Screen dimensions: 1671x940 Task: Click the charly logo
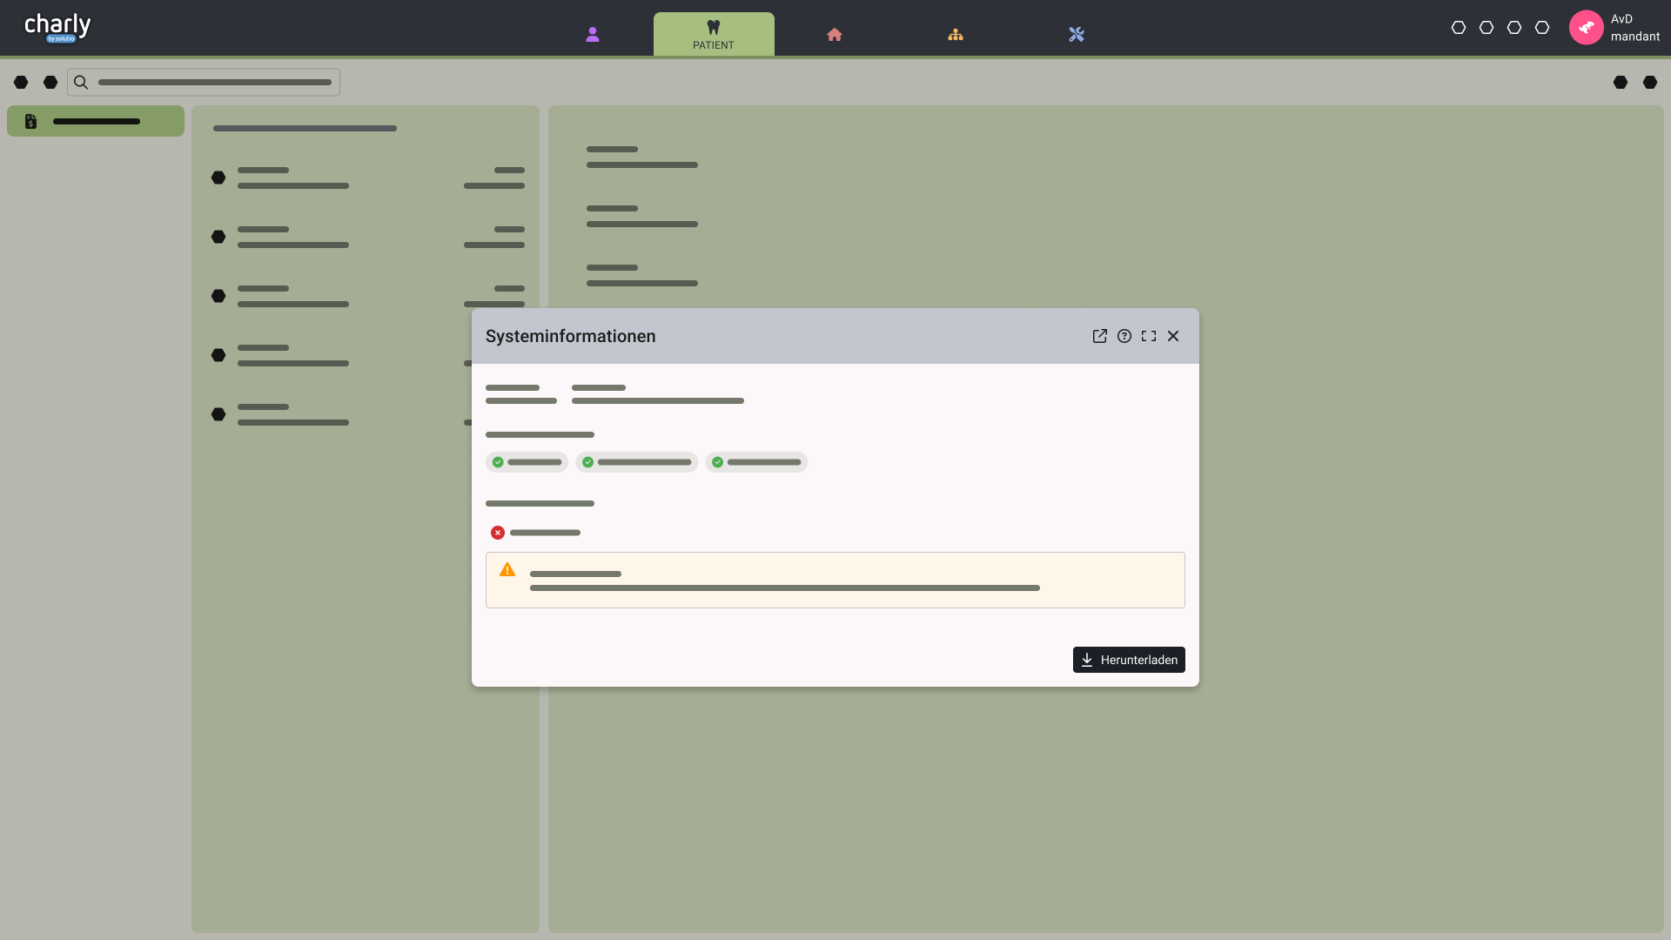57,28
